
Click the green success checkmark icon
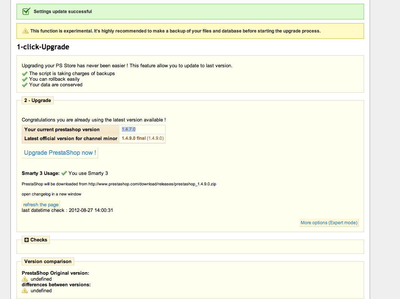(26, 12)
